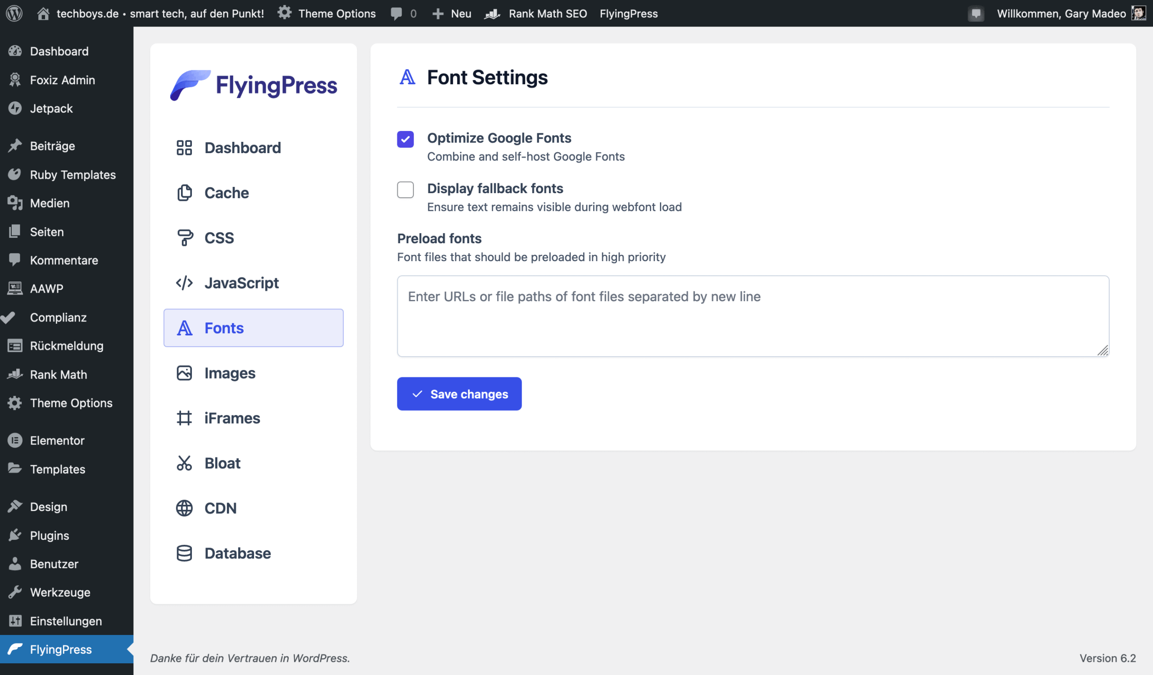1153x675 pixels.
Task: Open Einstellungen in admin menu
Action: pyautogui.click(x=67, y=621)
